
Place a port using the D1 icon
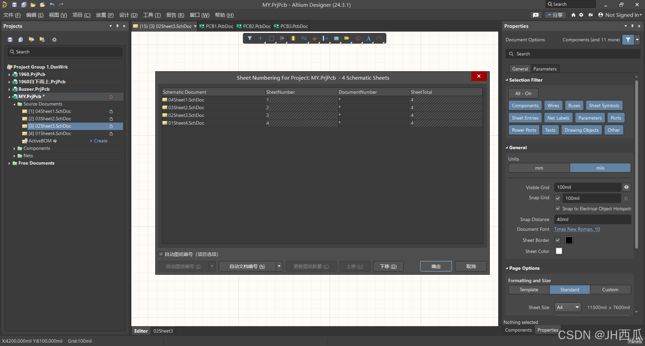pos(347,38)
